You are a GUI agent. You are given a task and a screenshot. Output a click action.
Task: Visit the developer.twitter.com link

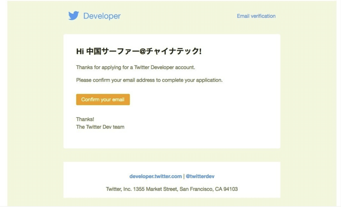155,176
